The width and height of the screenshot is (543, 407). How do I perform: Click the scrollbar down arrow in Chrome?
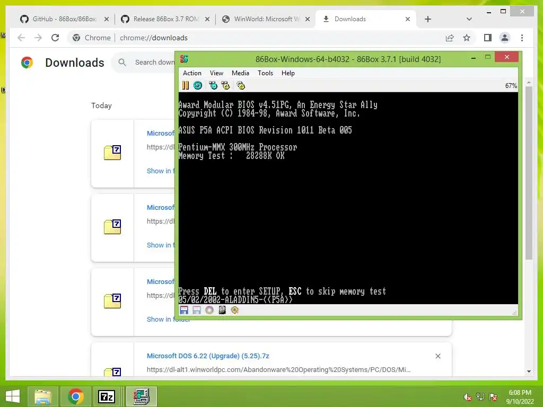tap(529, 371)
